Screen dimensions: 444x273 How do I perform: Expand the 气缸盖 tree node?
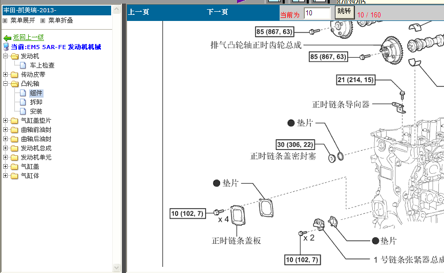pos(5,167)
